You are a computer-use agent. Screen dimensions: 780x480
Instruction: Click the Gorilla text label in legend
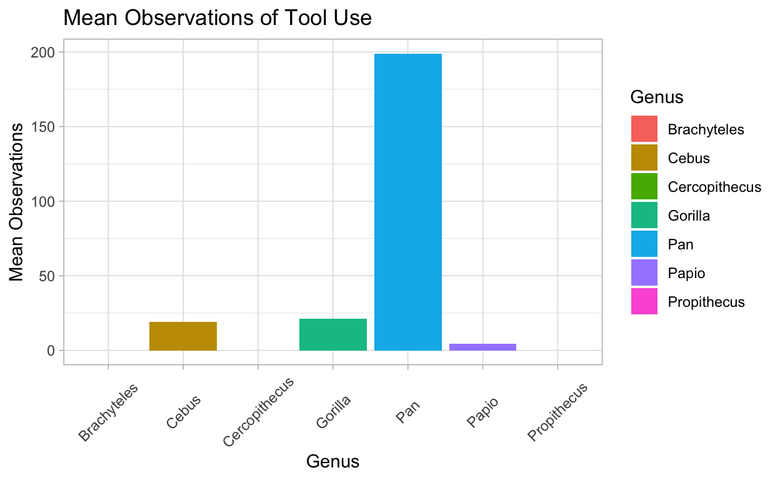(x=689, y=216)
